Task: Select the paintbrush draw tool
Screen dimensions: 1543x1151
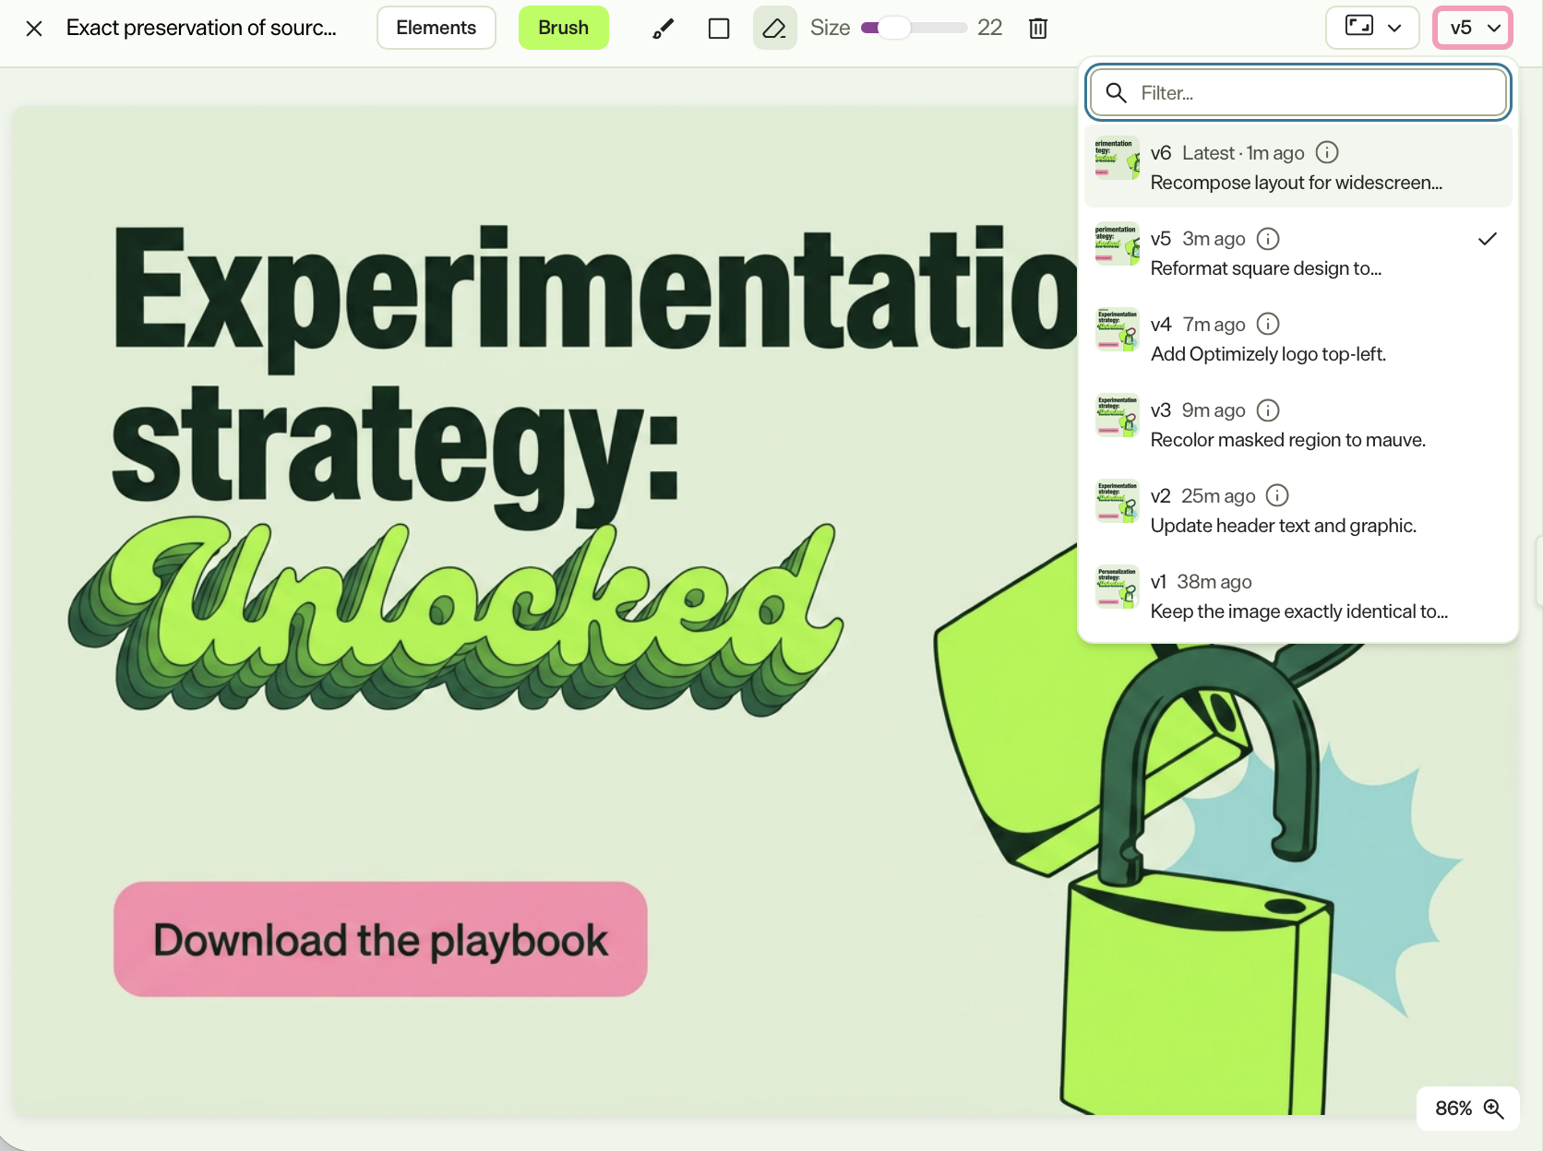Action: (x=663, y=29)
